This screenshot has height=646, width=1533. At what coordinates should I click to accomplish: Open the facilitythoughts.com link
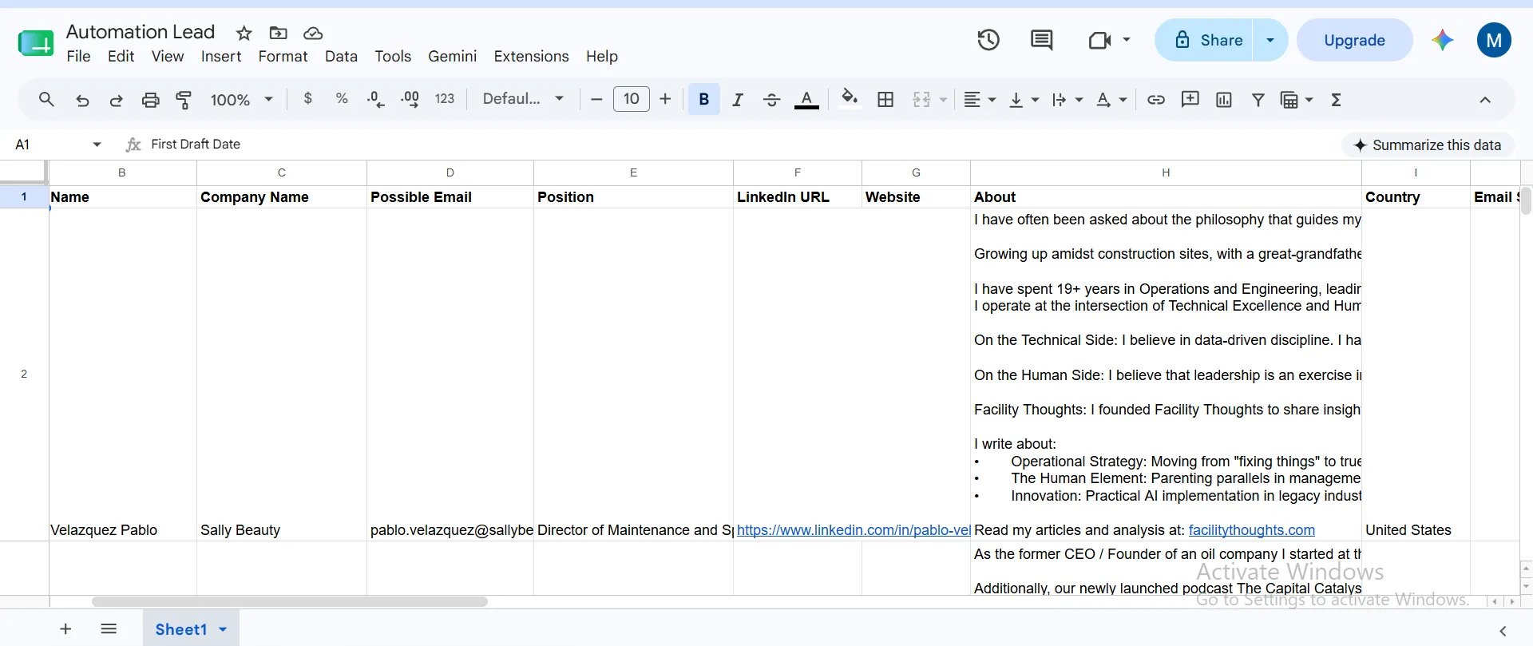(x=1251, y=530)
